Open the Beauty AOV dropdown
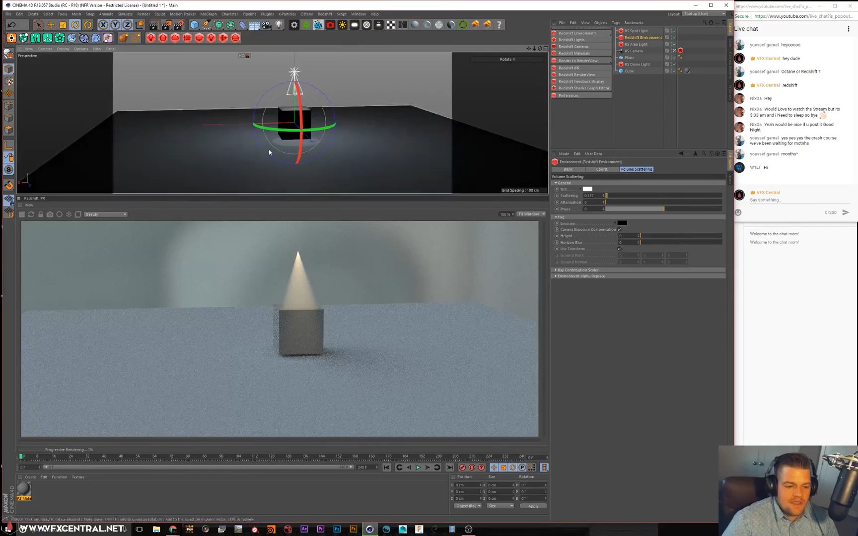Screen dimensions: 858x536 pos(106,214)
